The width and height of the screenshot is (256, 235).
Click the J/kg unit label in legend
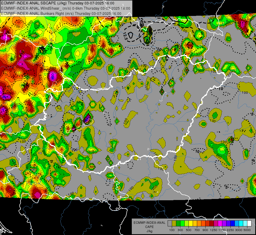(x=150, y=231)
